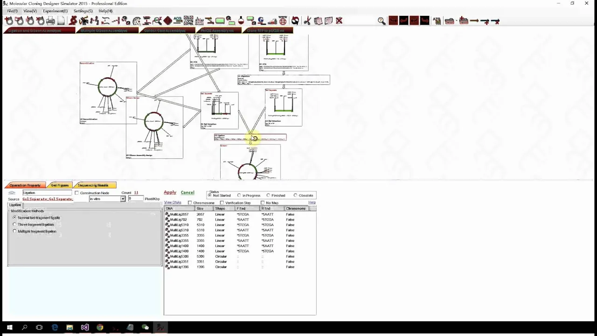Open the Experiment(E) menu

55,11
